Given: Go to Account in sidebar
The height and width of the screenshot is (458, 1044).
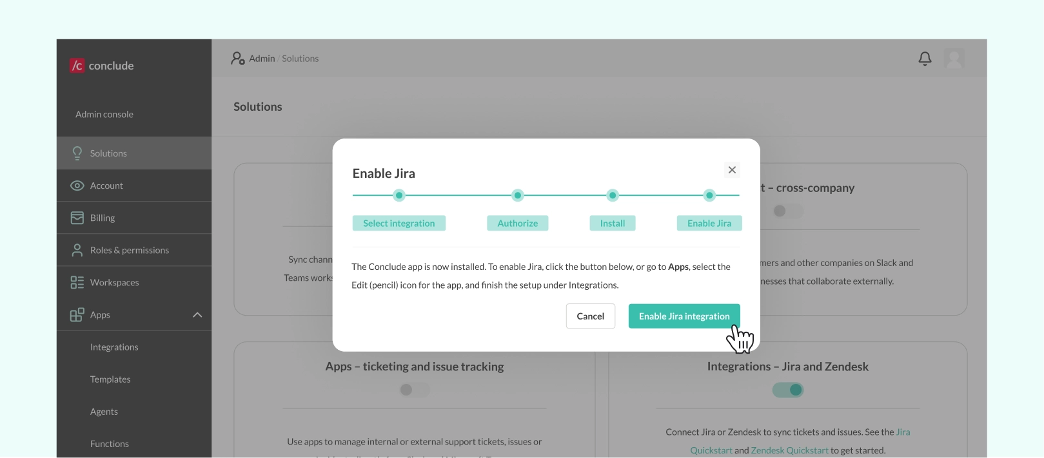Looking at the screenshot, I should (134, 186).
